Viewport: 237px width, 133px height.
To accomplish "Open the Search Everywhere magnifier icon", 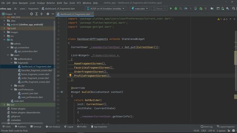I will click(234, 8).
